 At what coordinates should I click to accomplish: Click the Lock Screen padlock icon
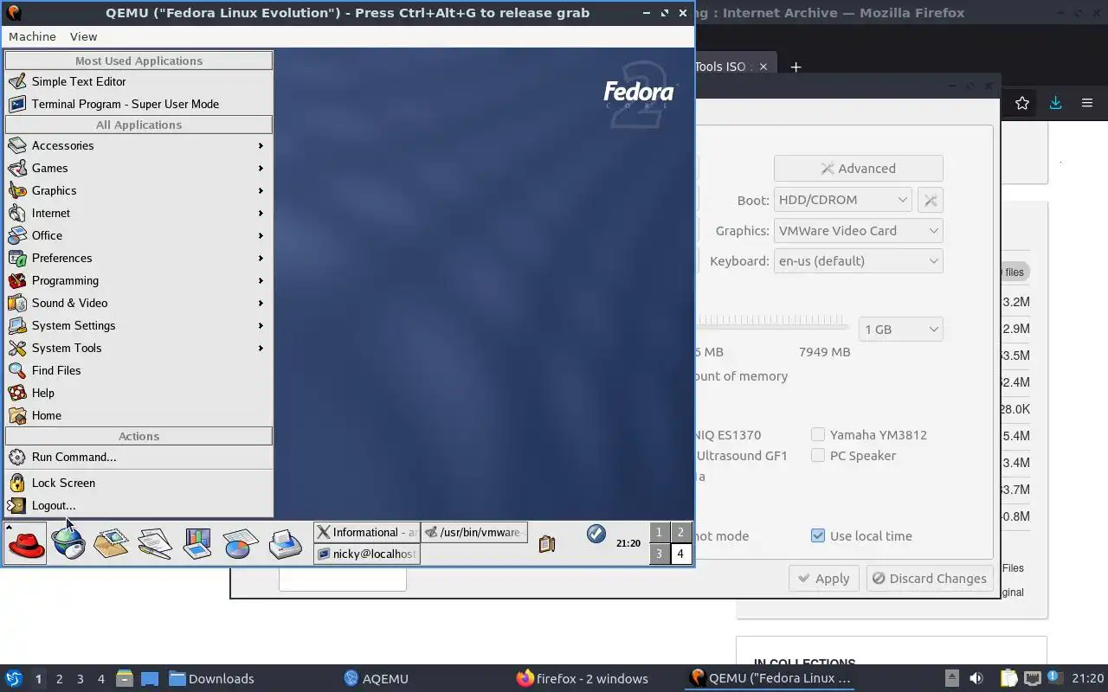pos(17,483)
